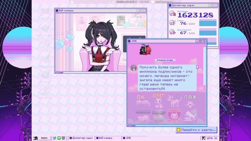Click the day counter icon in tray
The image size is (251, 141).
tap(204, 138)
